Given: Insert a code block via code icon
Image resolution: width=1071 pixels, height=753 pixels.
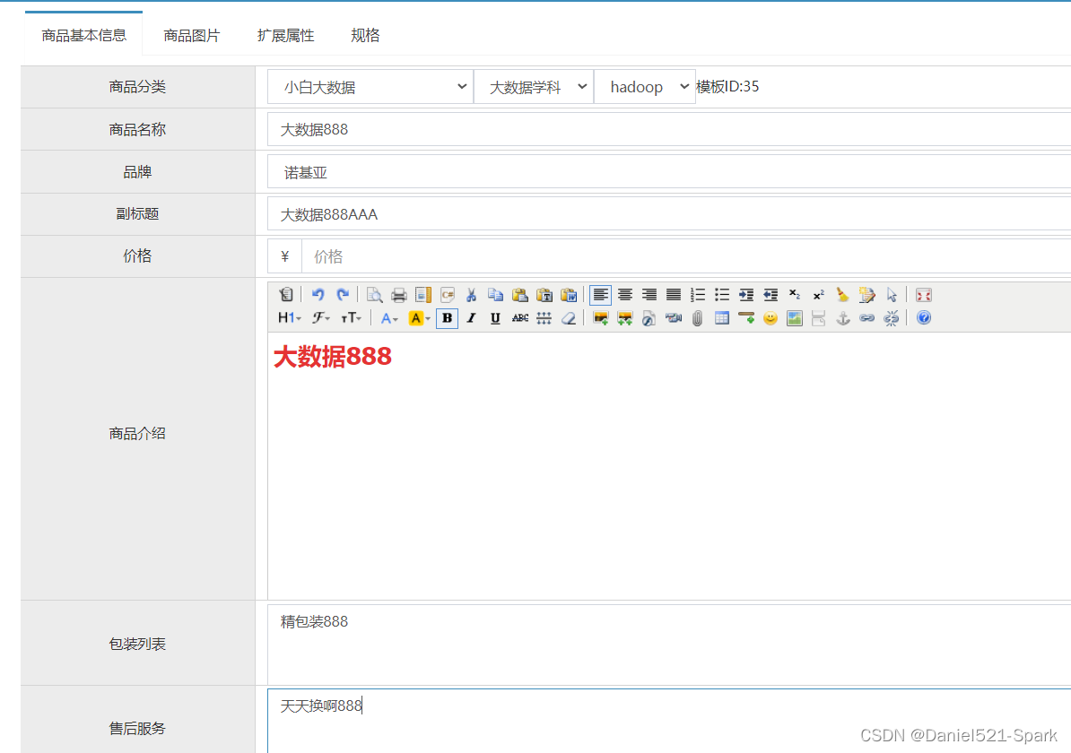Looking at the screenshot, I should pyautogui.click(x=448, y=294).
